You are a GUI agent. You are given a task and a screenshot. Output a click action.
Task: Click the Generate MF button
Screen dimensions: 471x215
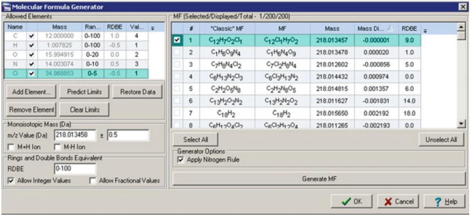tap(319, 179)
